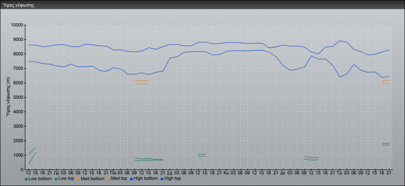Click the chart title Ύψος νέφωσης in header

(18, 5)
